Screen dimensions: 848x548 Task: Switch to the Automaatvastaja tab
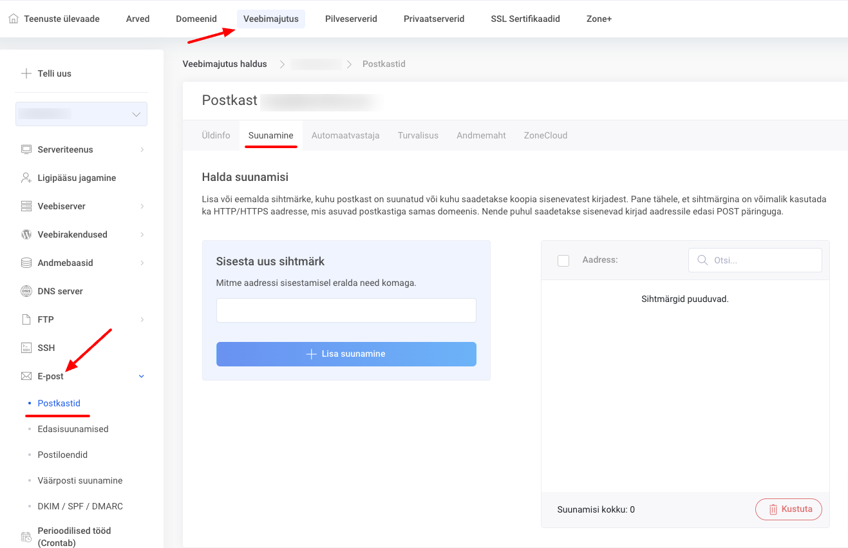[345, 135]
